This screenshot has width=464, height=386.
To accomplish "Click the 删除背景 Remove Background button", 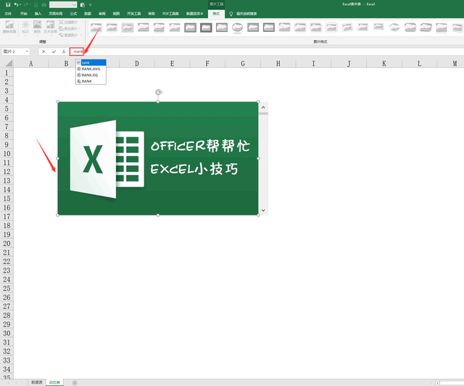I will (9, 27).
